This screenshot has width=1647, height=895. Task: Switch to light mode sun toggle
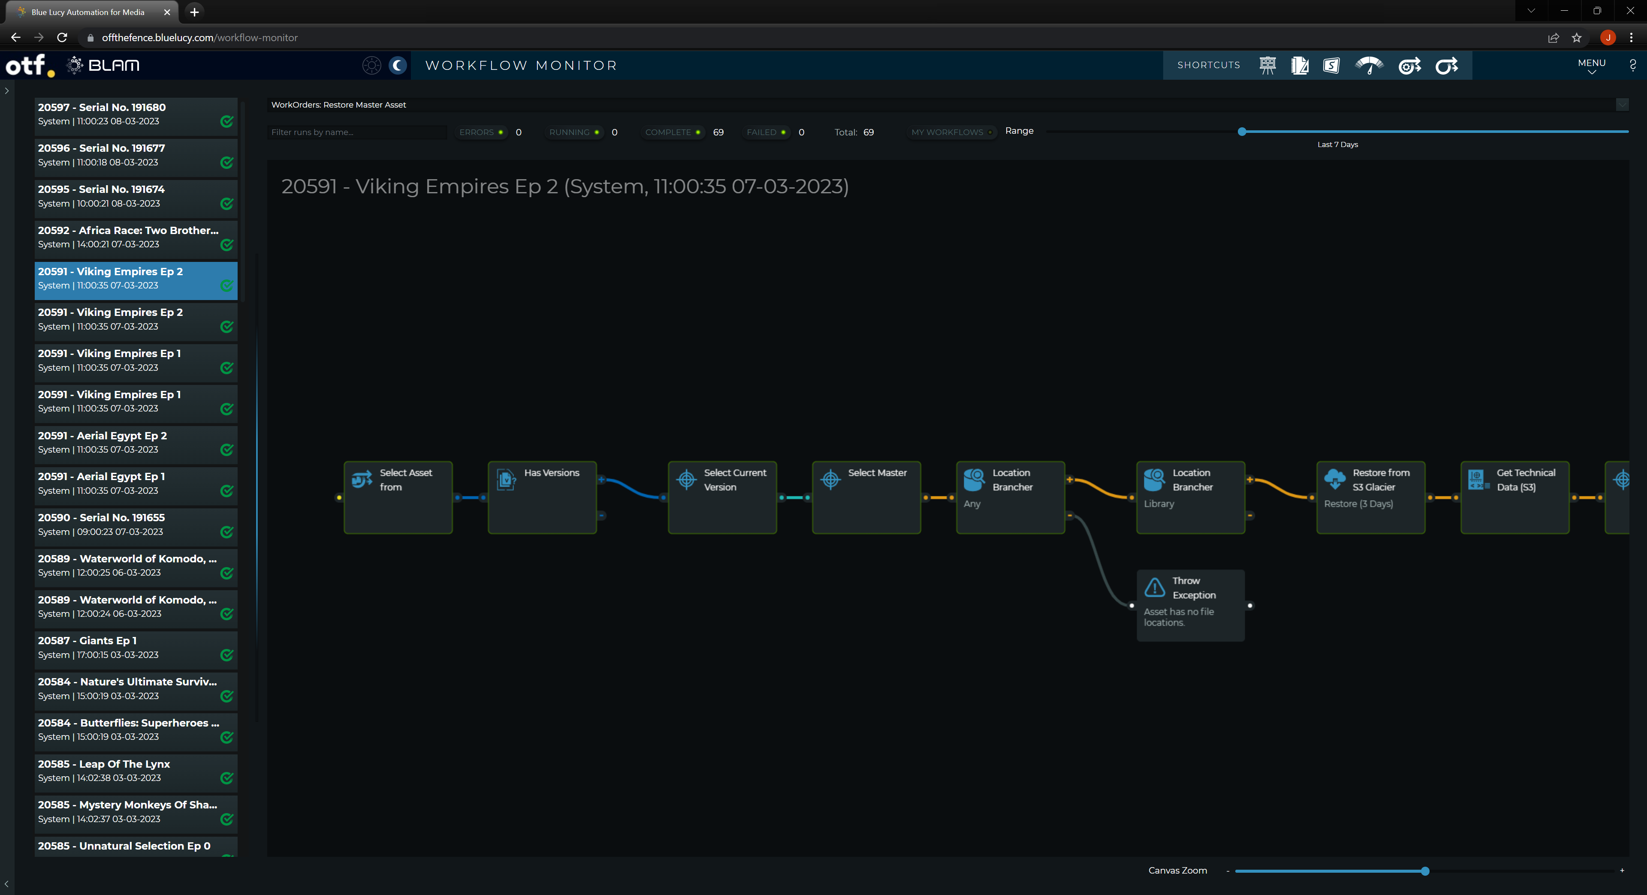[x=371, y=65]
